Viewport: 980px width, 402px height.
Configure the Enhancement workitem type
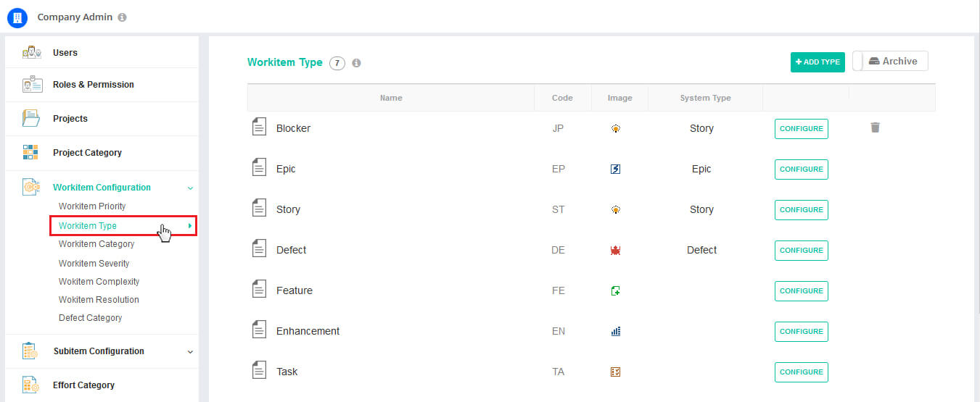[802, 331]
